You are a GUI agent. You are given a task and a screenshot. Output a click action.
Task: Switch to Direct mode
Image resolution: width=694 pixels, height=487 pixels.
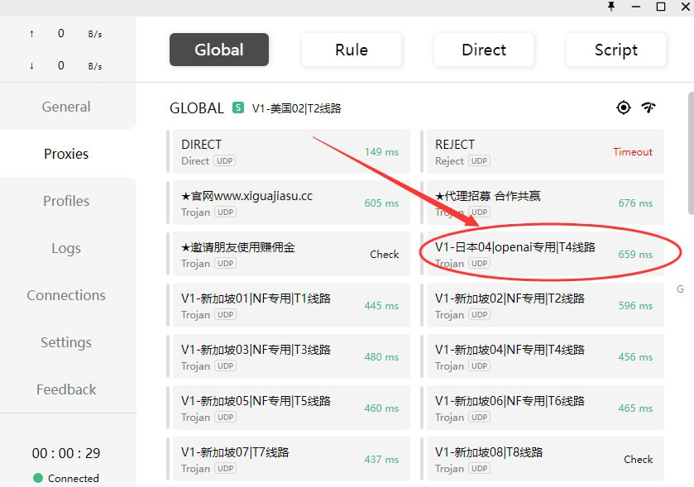484,50
